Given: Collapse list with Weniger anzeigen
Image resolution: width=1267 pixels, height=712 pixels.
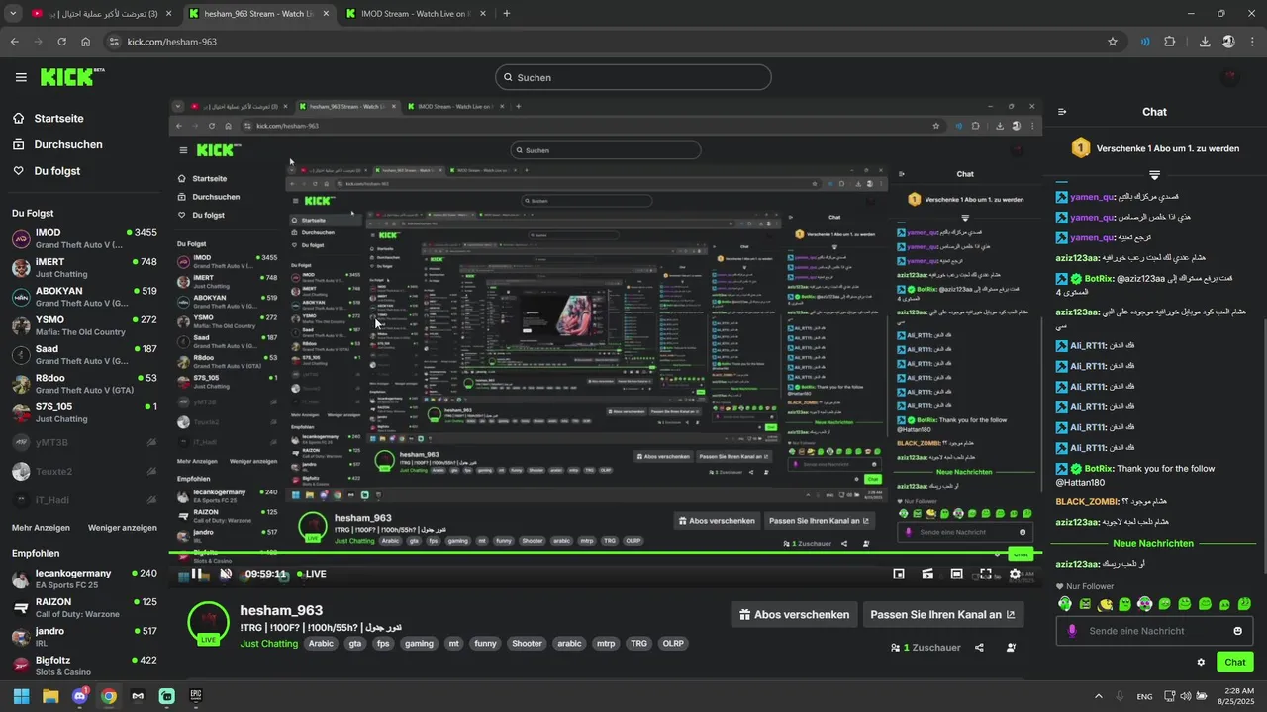Looking at the screenshot, I should (123, 528).
